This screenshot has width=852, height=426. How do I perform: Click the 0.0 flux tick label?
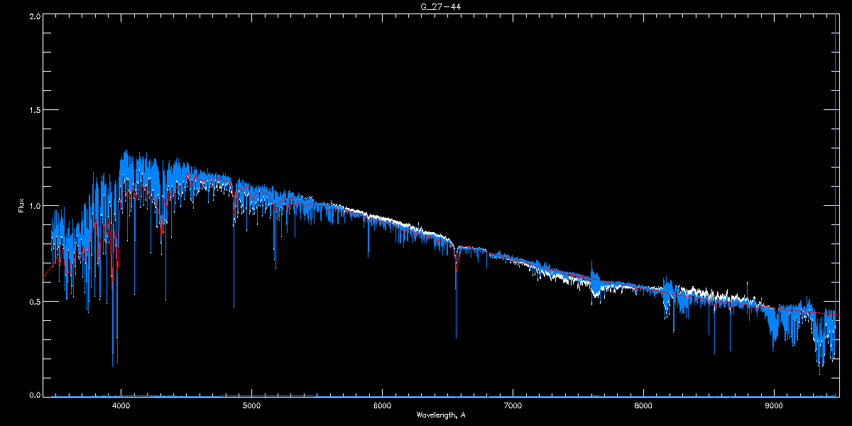[x=34, y=395]
